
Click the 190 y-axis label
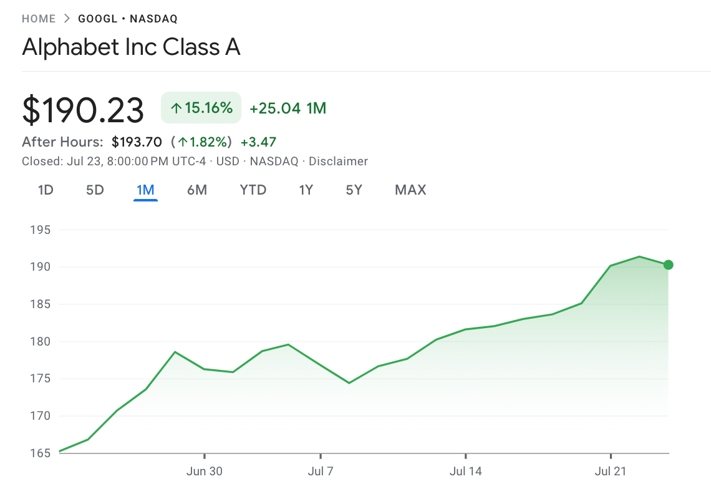point(41,267)
